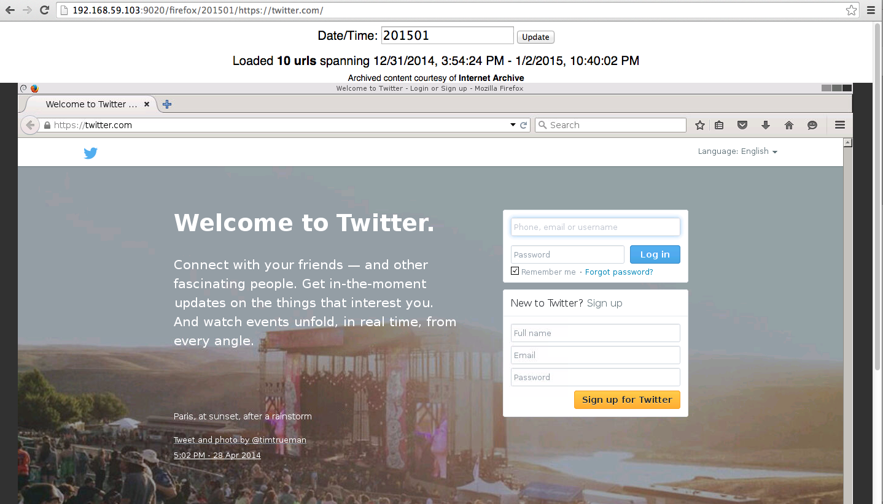Reload the outer browser page
Viewport: 883px width, 504px height.
pos(44,10)
